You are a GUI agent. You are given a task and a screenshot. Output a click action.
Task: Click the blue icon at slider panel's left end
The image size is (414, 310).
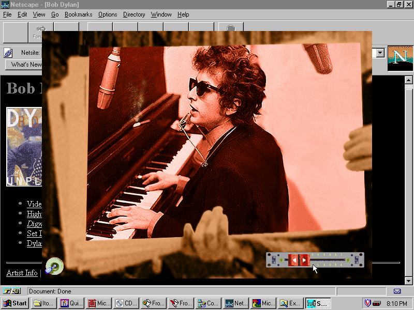[274, 260]
